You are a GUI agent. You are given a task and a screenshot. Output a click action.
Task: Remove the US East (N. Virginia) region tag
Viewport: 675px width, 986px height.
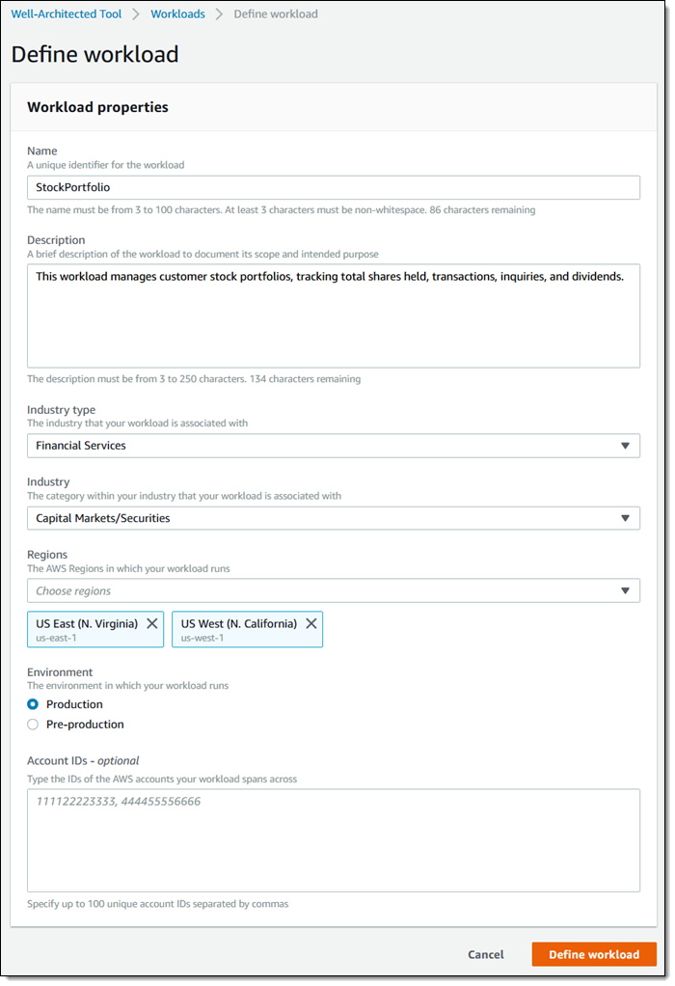point(151,623)
